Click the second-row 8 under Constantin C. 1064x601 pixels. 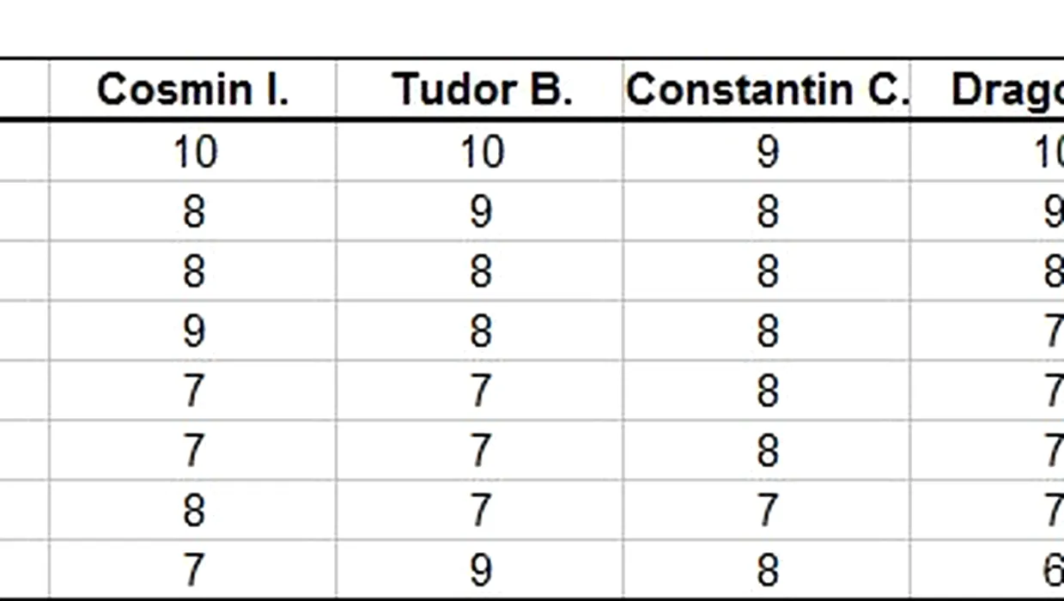point(767,211)
